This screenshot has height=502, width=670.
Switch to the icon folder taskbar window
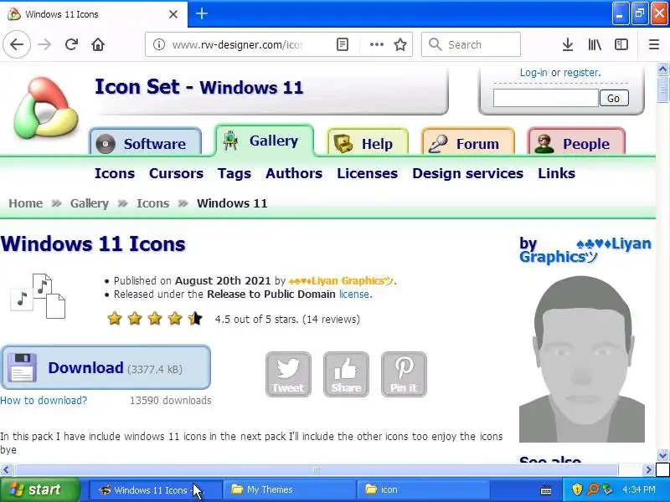click(x=424, y=489)
